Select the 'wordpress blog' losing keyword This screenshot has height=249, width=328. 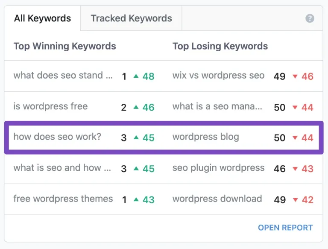click(x=205, y=137)
